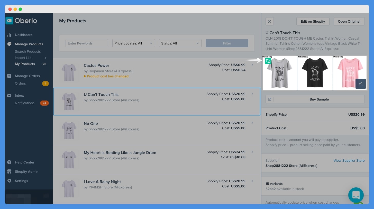
Task: Click the Manage Products tag icon
Action: click(x=9, y=44)
